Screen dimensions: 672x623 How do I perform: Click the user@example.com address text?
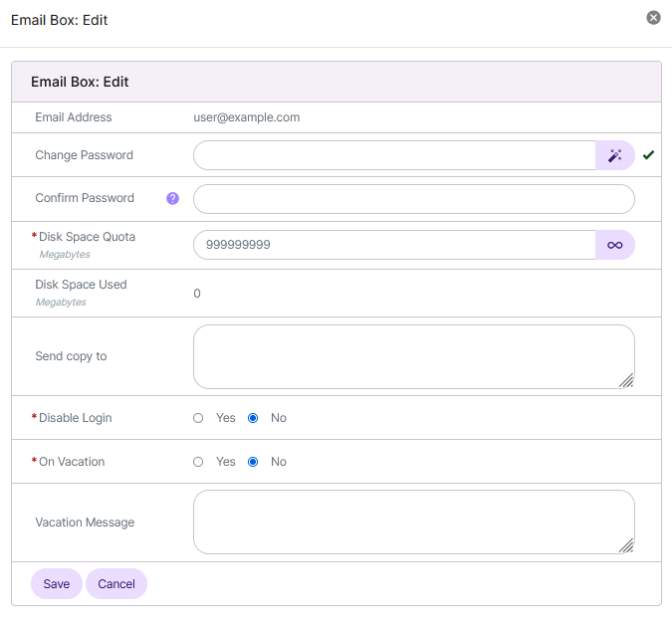(x=247, y=117)
